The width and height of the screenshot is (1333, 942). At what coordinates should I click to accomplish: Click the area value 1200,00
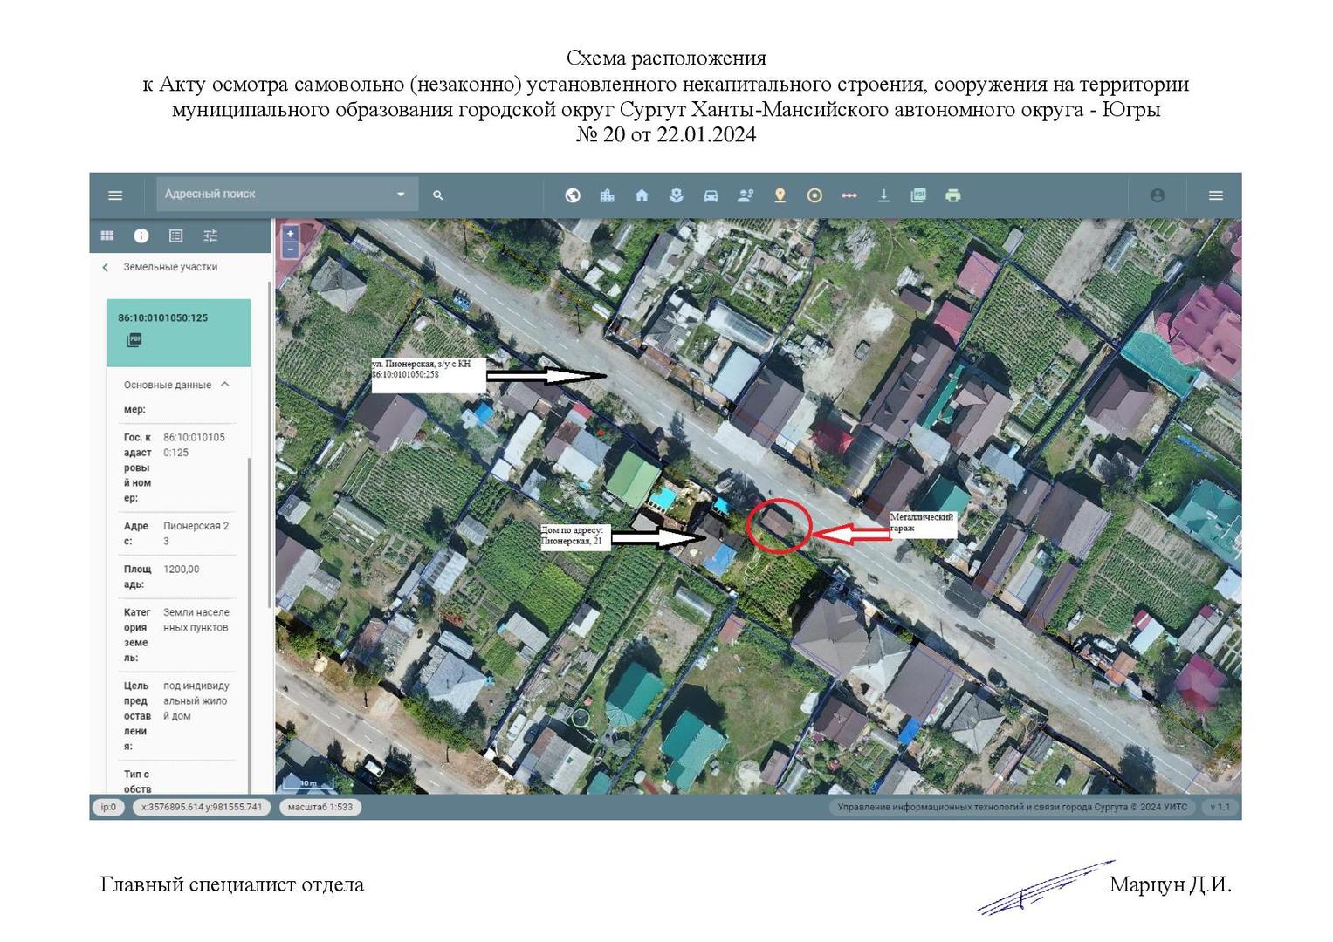tap(182, 569)
